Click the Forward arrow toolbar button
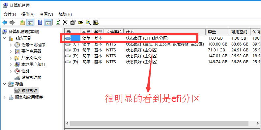Image resolution: width=261 pixels, height=130 pixels. click(12, 22)
